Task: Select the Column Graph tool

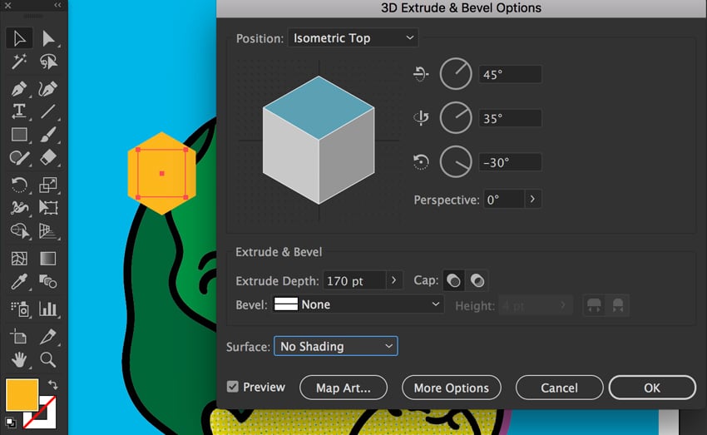Action: tap(47, 309)
